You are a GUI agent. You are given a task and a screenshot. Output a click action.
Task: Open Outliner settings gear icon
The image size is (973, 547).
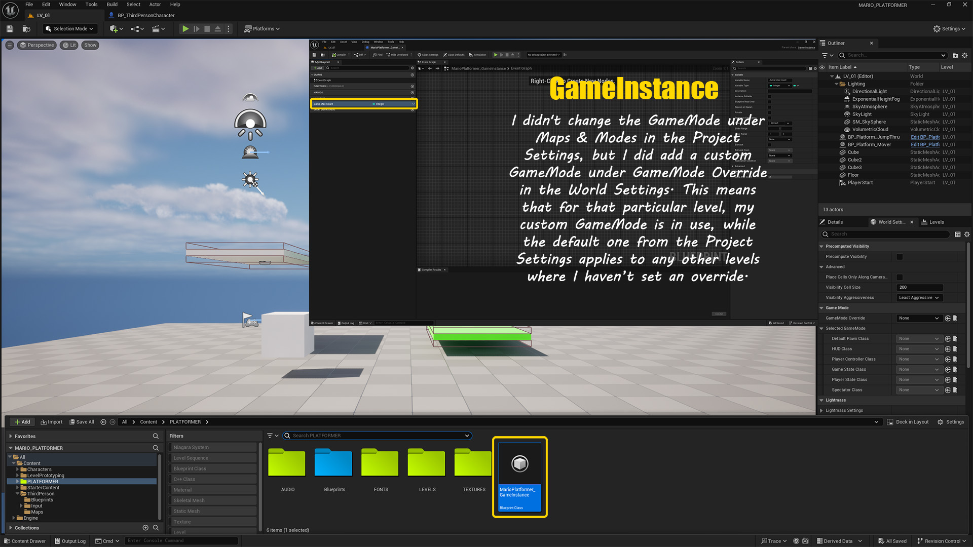coord(964,55)
